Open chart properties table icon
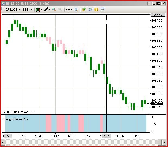This screenshot has height=147, width=168. tap(103, 9)
